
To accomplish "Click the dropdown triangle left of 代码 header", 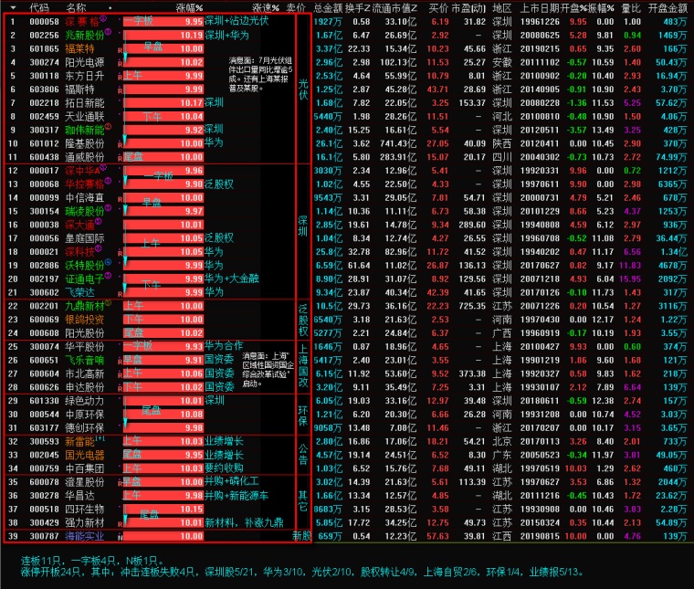I will 13,6.
